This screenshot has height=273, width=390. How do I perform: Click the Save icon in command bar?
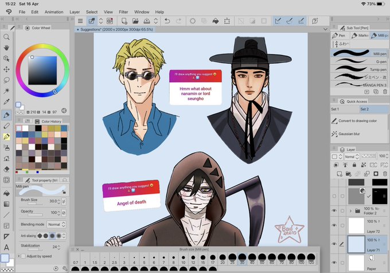pyautogui.click(x=147, y=21)
